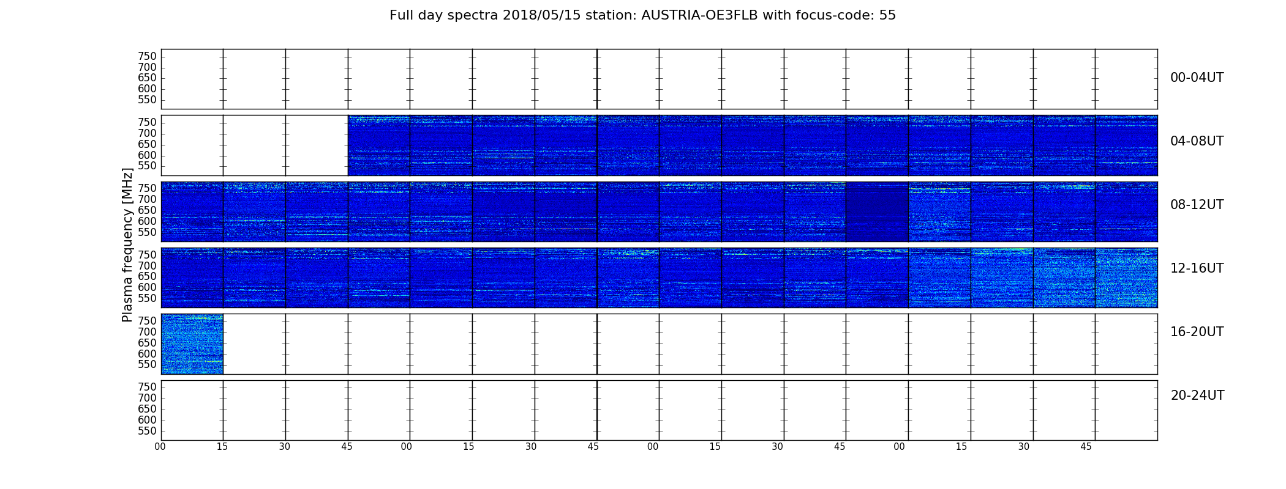The height and width of the screenshot is (489, 1286).
Task: Click the short 16-20UT spectrogram segment
Action: [x=192, y=344]
